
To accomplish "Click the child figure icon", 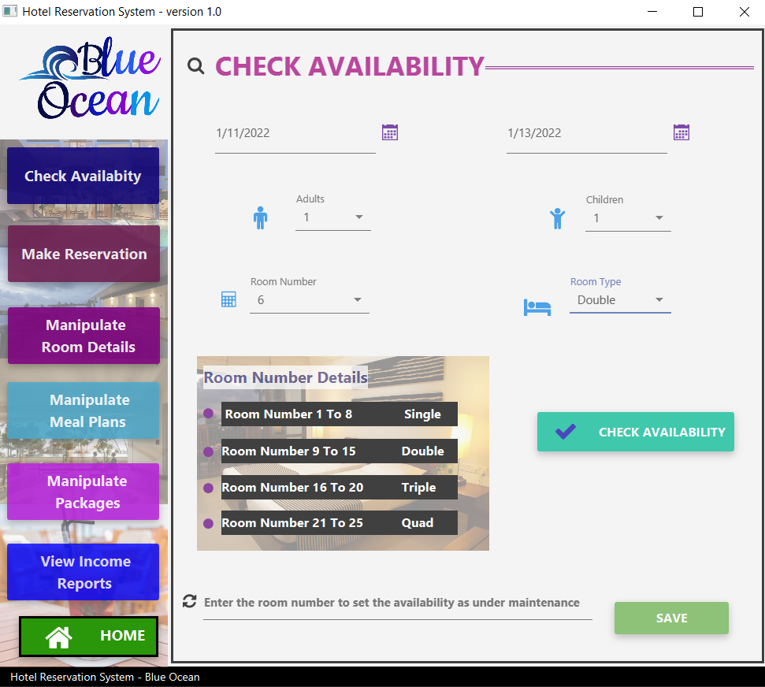I will click(x=557, y=218).
